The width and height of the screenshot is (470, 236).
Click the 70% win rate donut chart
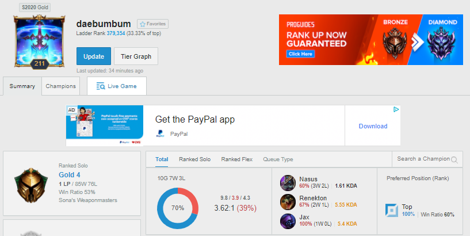click(178, 208)
